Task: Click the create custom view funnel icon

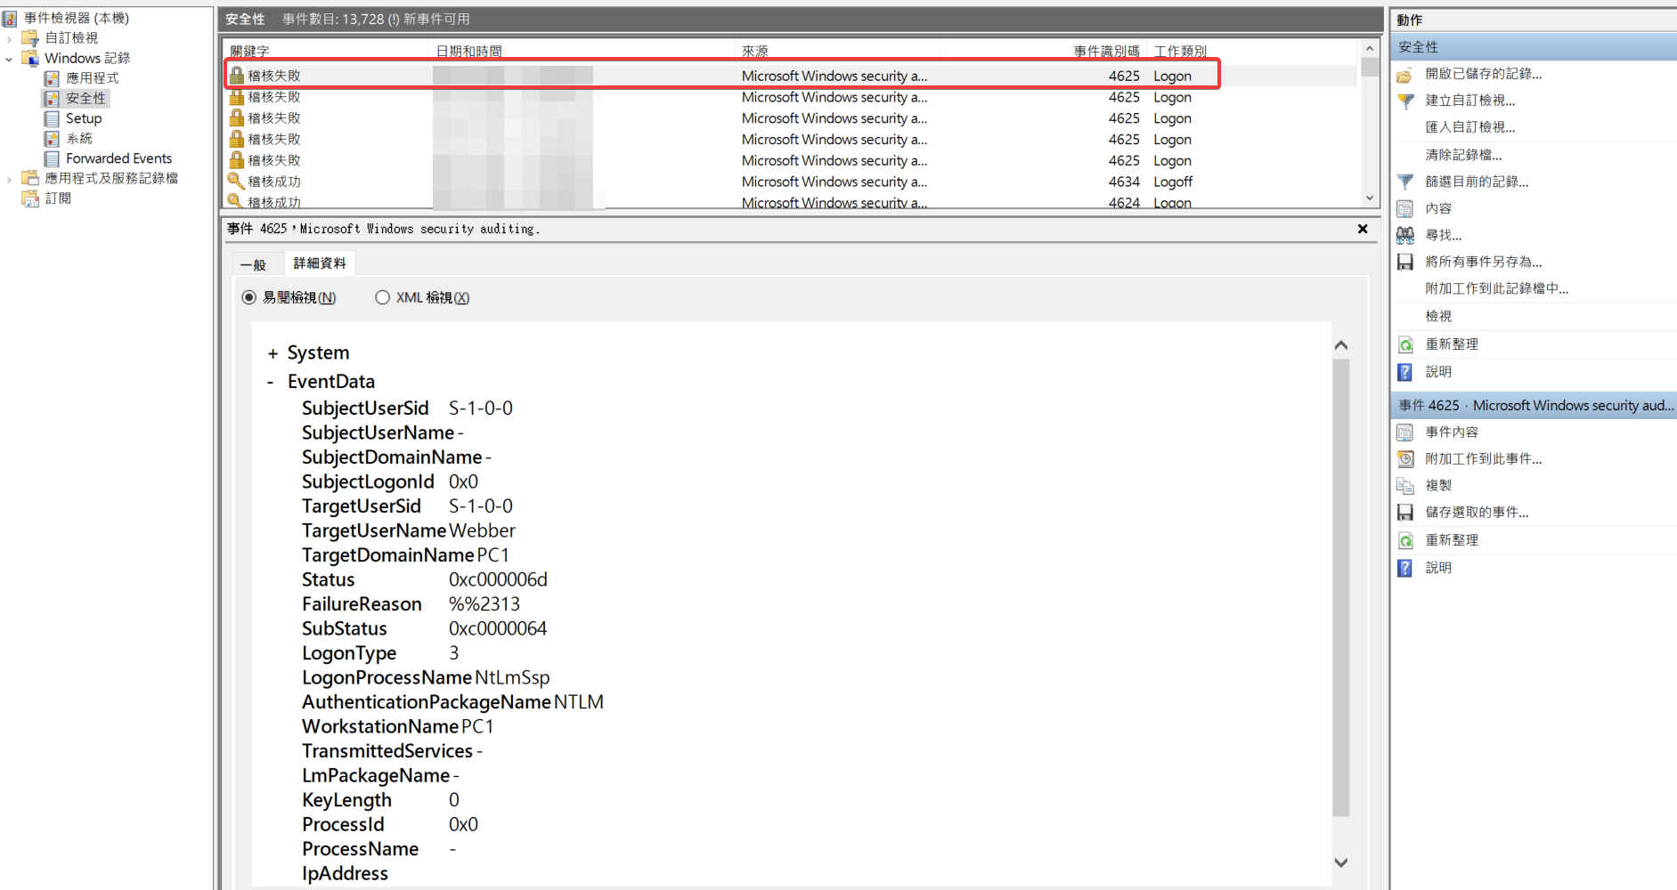Action: tap(1405, 101)
